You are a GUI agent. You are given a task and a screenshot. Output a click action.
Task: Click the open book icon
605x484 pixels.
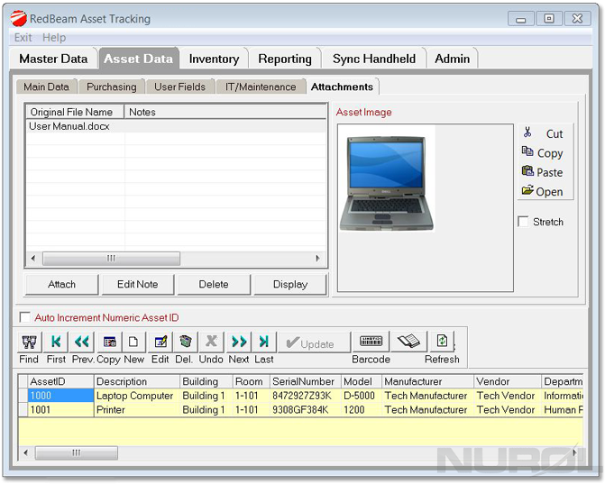(x=409, y=342)
